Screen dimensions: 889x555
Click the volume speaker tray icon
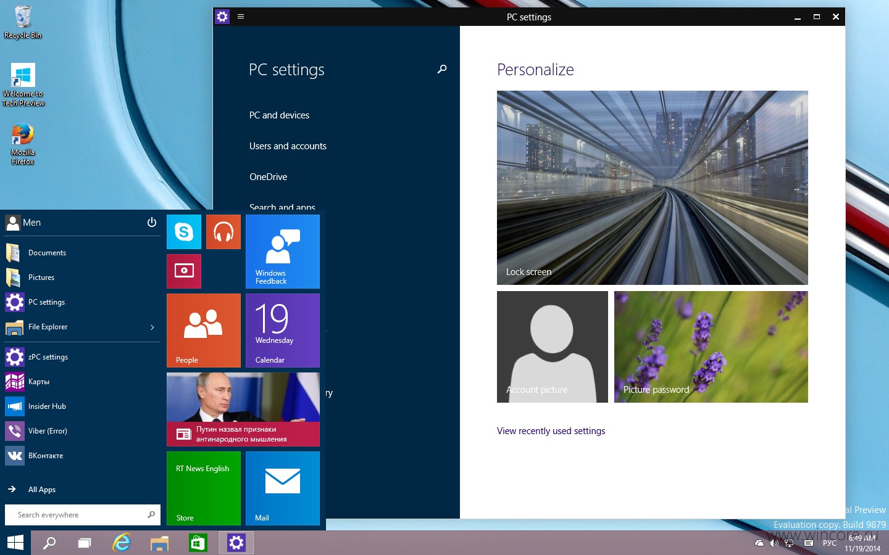pyautogui.click(x=774, y=543)
